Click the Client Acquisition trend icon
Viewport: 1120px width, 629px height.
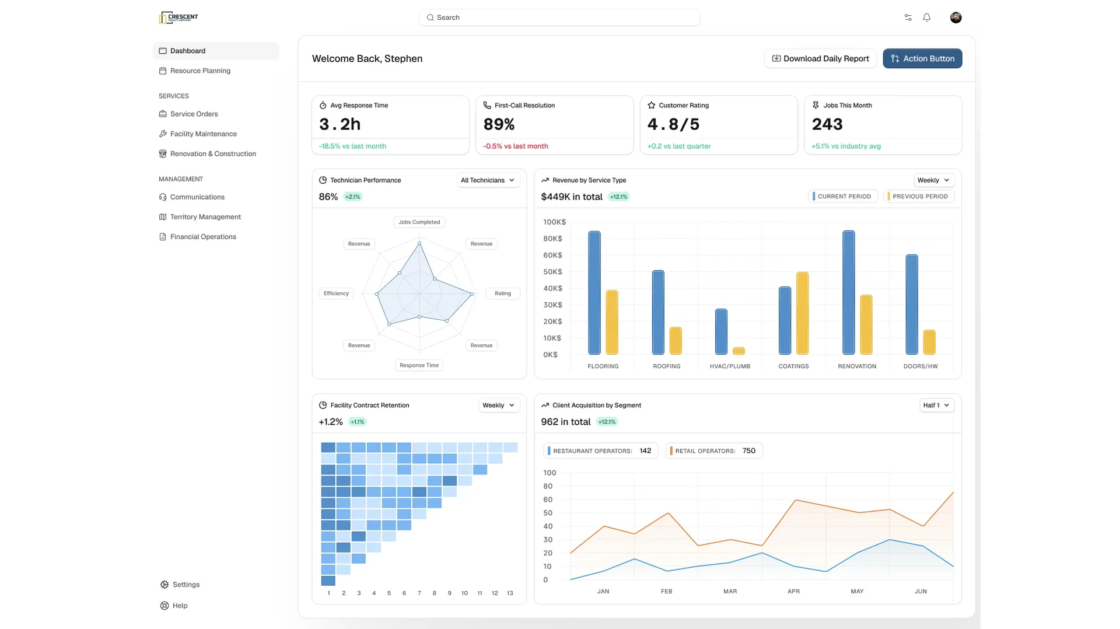(x=545, y=405)
